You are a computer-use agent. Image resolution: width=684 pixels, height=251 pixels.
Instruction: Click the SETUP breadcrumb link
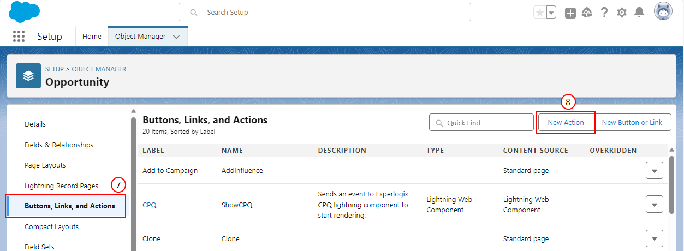pos(55,69)
